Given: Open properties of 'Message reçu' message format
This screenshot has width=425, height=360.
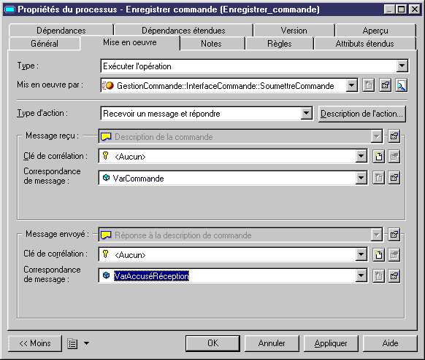Looking at the screenshot, I should tap(394, 136).
